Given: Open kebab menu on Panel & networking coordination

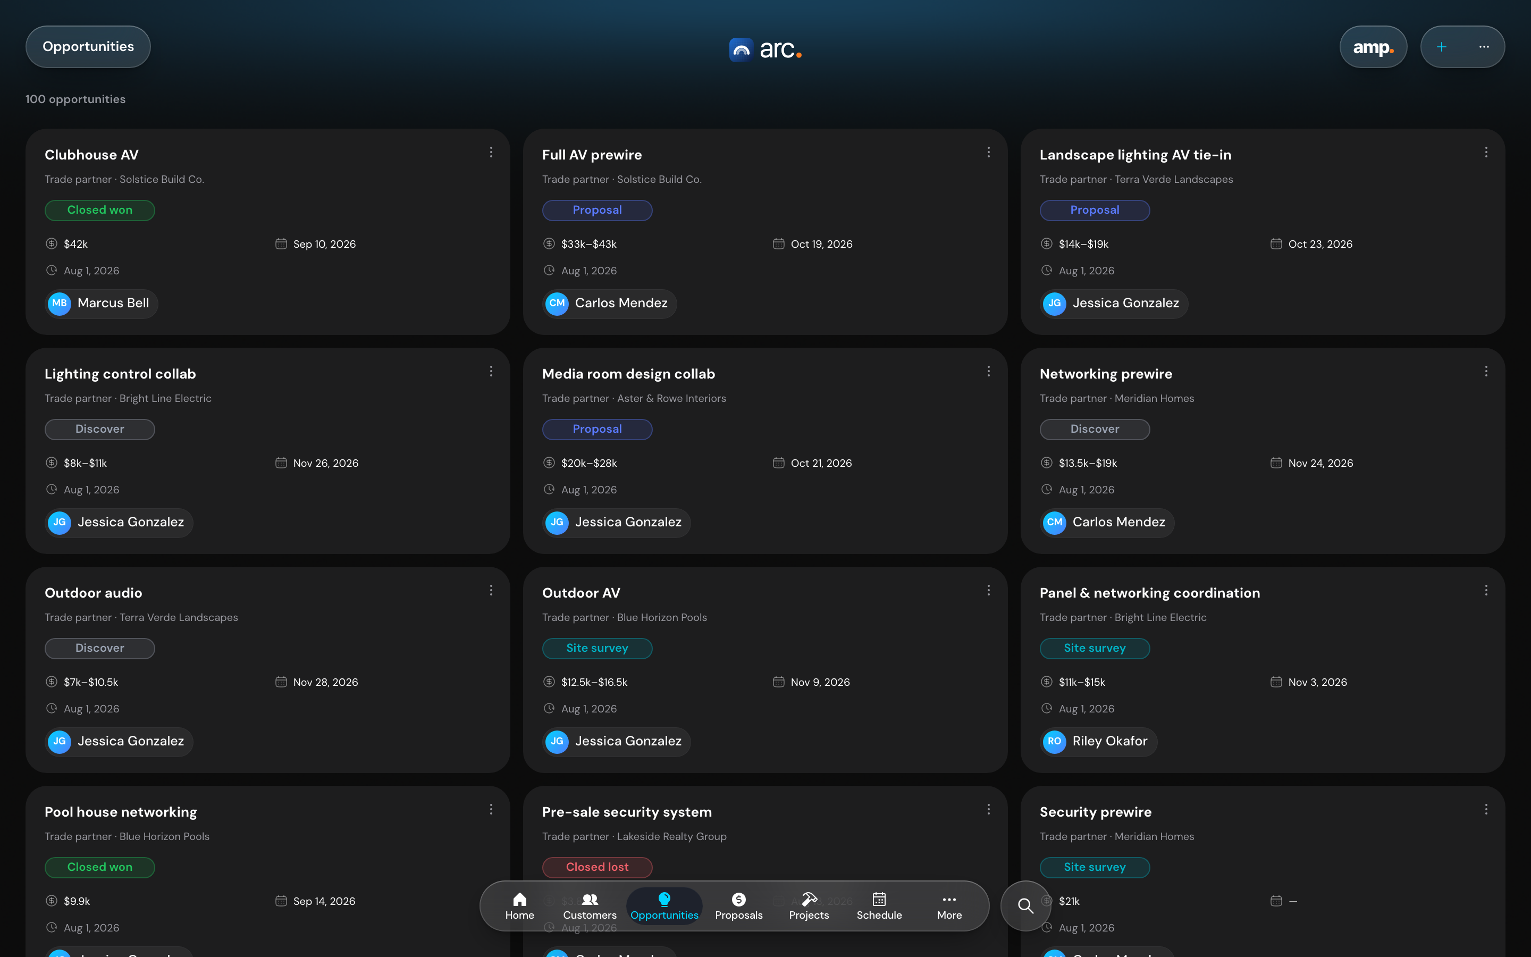Looking at the screenshot, I should coord(1486,591).
